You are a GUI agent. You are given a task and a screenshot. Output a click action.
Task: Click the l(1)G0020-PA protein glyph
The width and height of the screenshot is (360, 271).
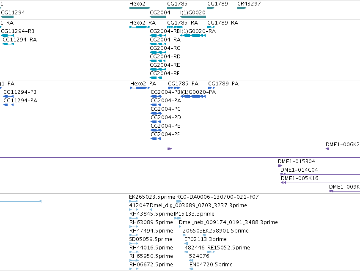pos(193,96)
